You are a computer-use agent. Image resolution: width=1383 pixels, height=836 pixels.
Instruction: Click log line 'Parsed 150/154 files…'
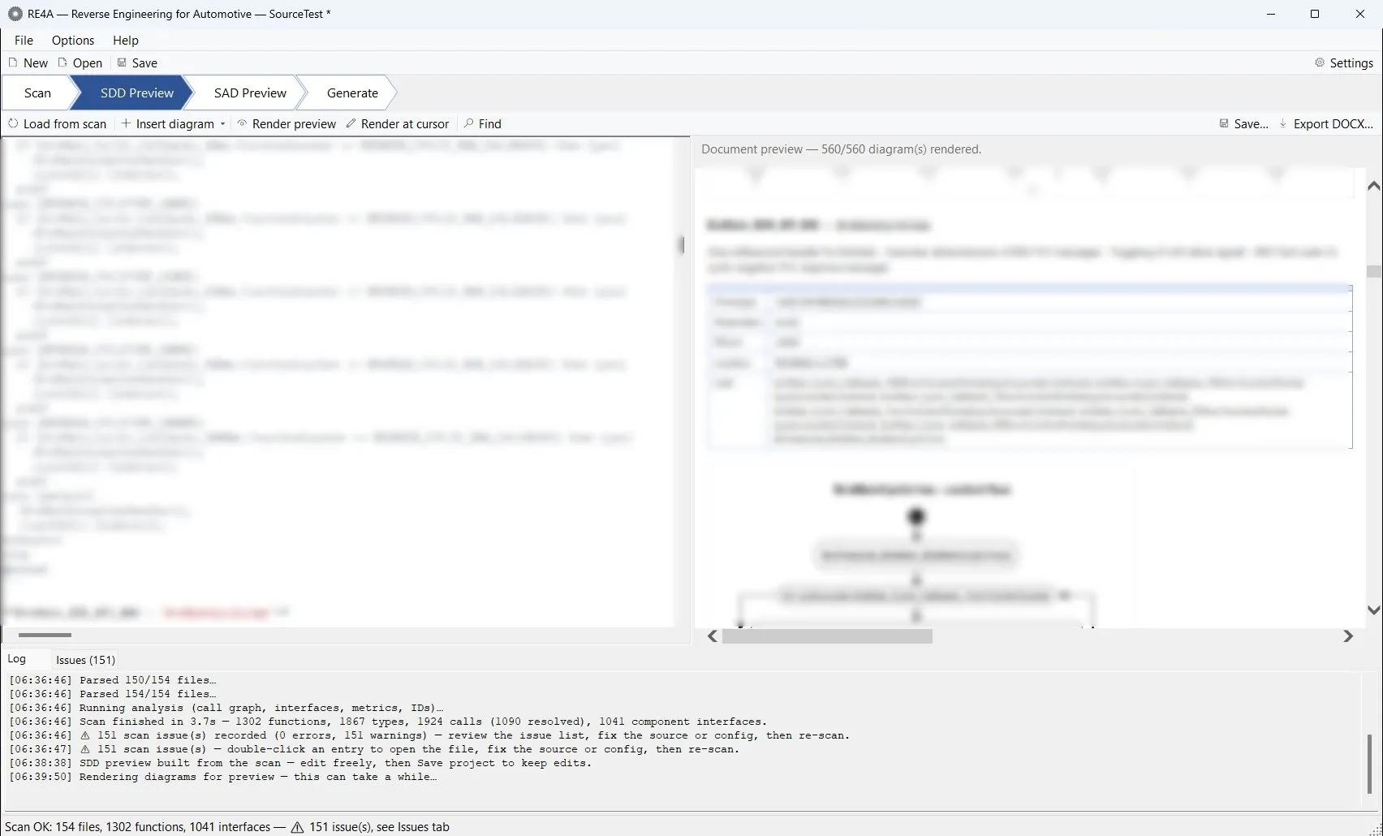point(113,680)
